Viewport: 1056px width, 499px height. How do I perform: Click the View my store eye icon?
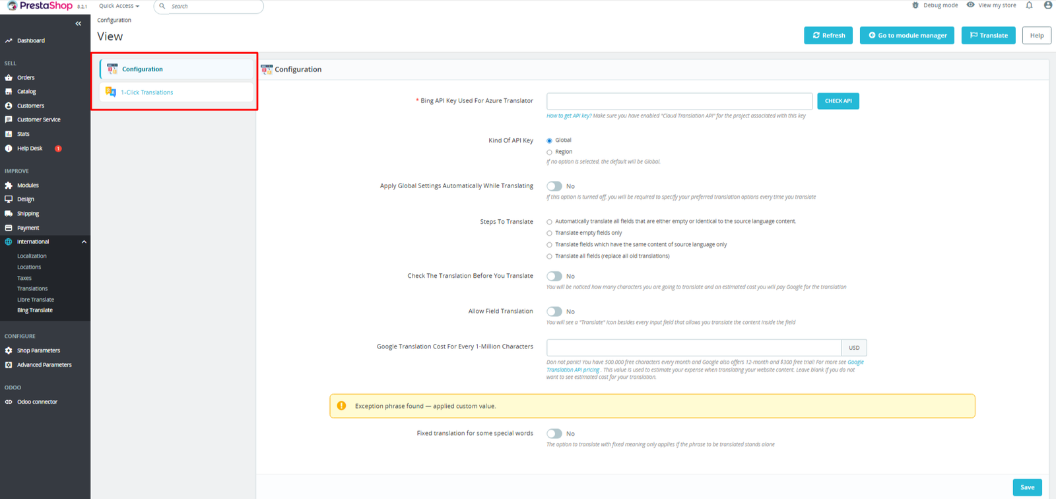970,5
